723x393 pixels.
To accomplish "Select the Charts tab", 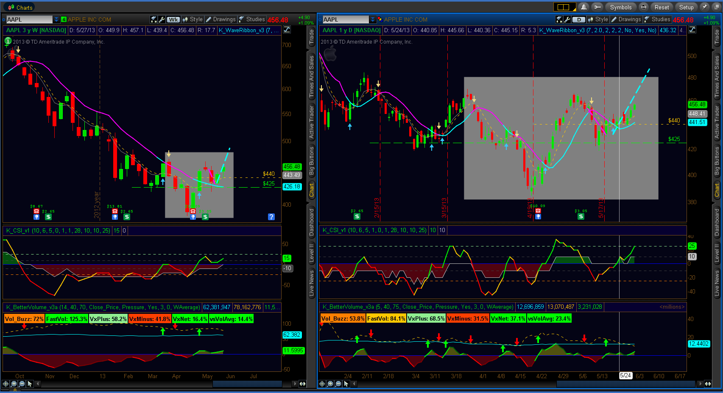I will click(20, 8).
